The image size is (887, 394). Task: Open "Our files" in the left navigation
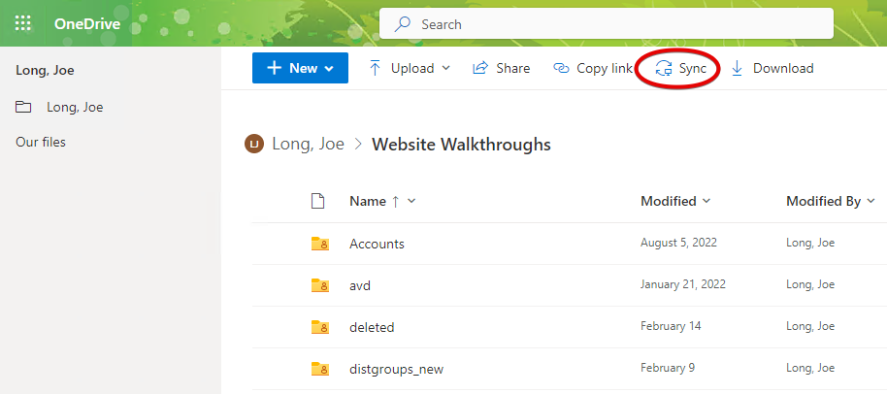[41, 142]
